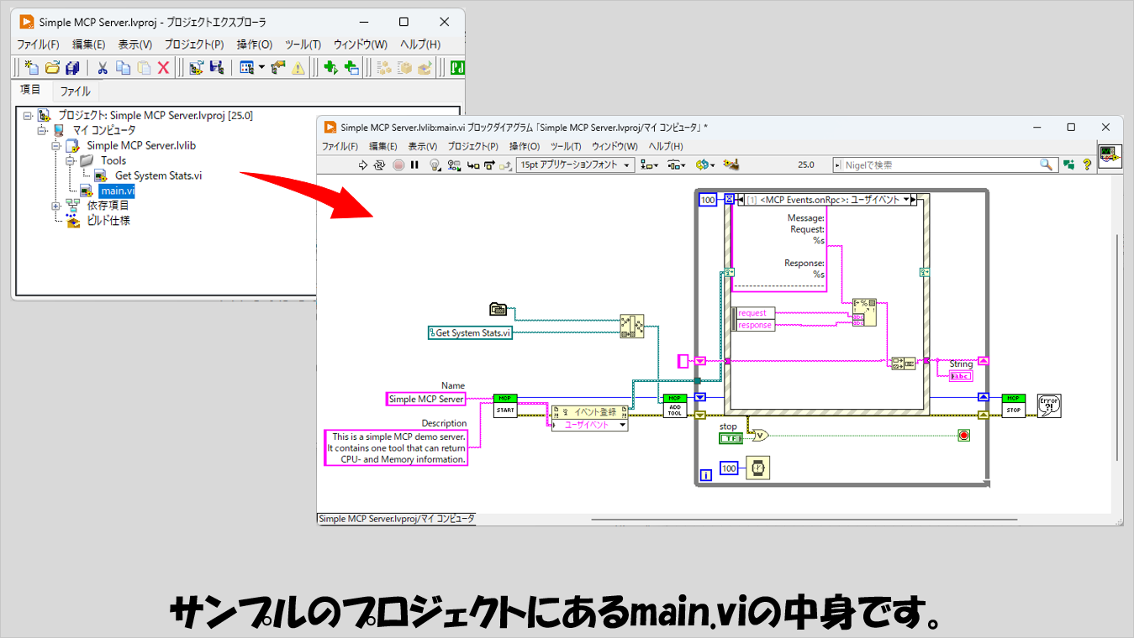Click the Run arrow in block diagram toolbar
The image size is (1134, 638).
pos(363,165)
